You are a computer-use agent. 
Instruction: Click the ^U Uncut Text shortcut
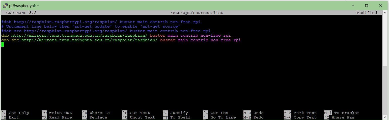[x=139, y=117]
